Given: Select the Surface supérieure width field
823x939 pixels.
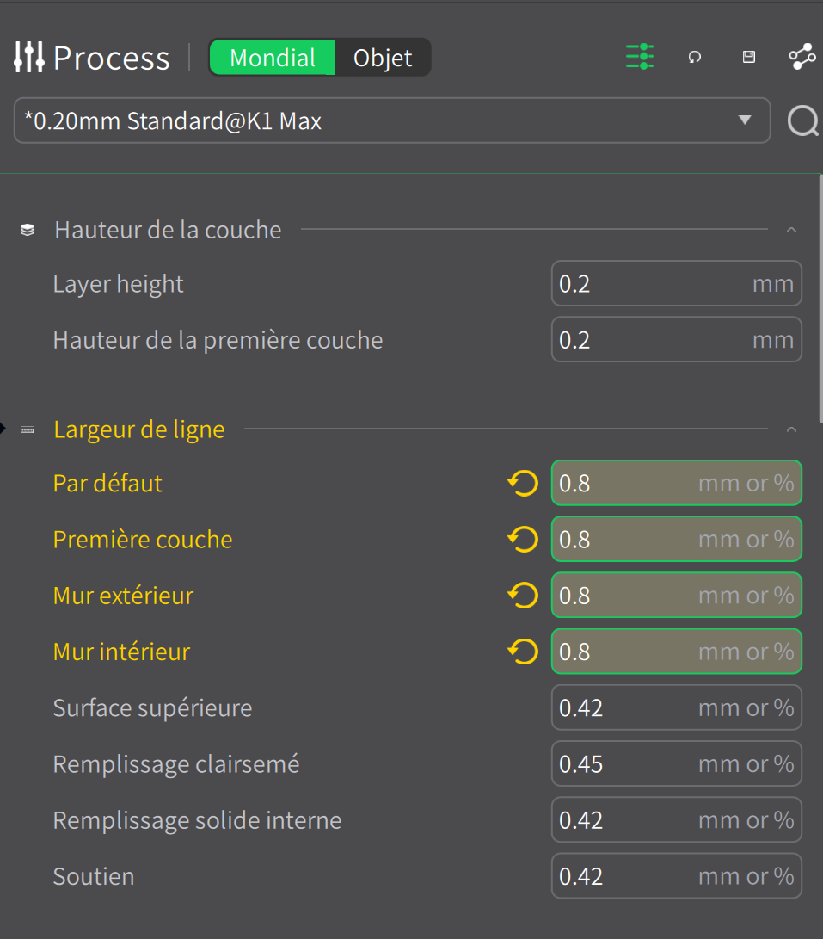Looking at the screenshot, I should [676, 707].
